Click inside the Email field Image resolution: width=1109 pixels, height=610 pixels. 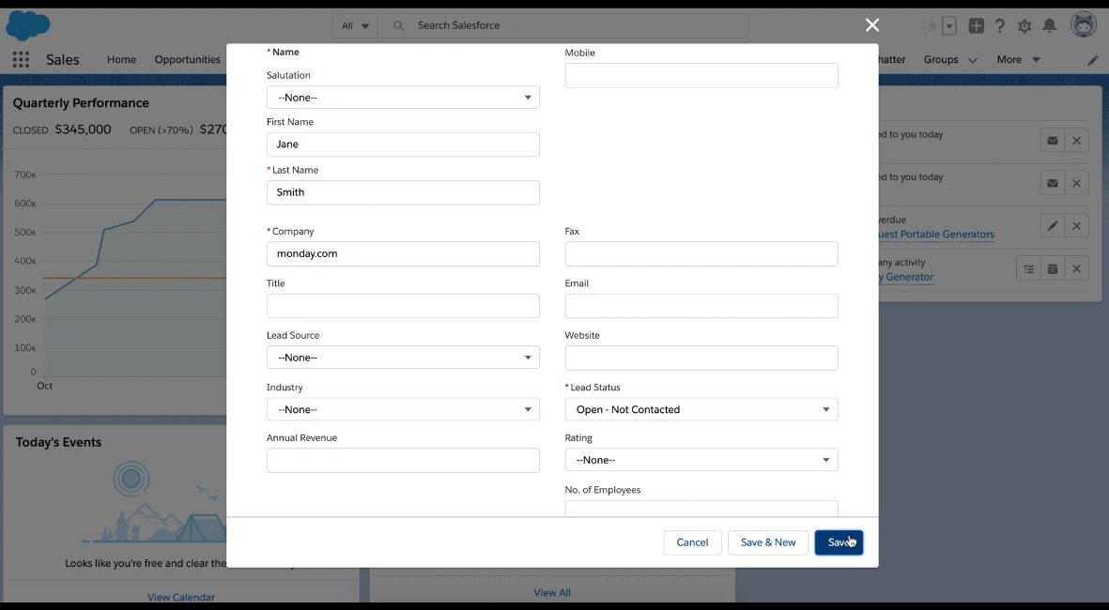[701, 305]
